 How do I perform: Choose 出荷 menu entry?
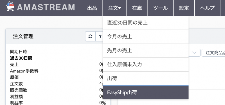[146, 79]
